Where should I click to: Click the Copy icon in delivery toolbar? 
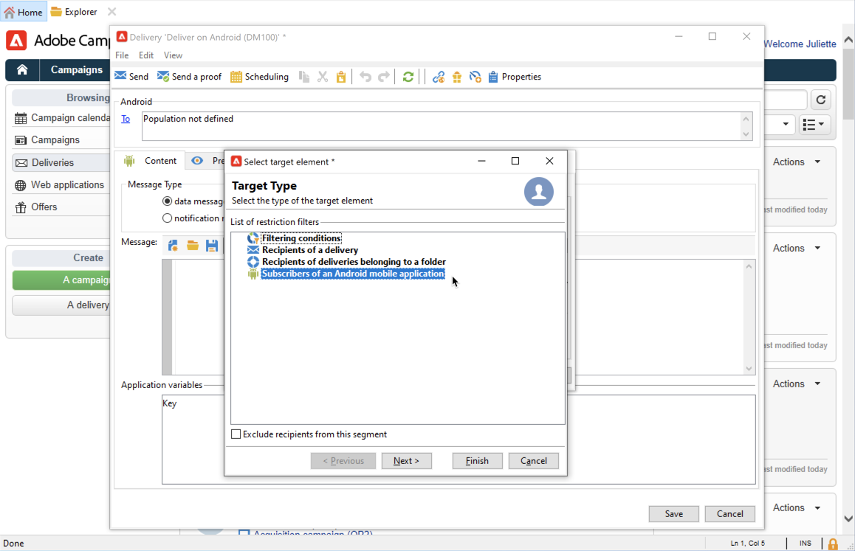304,77
